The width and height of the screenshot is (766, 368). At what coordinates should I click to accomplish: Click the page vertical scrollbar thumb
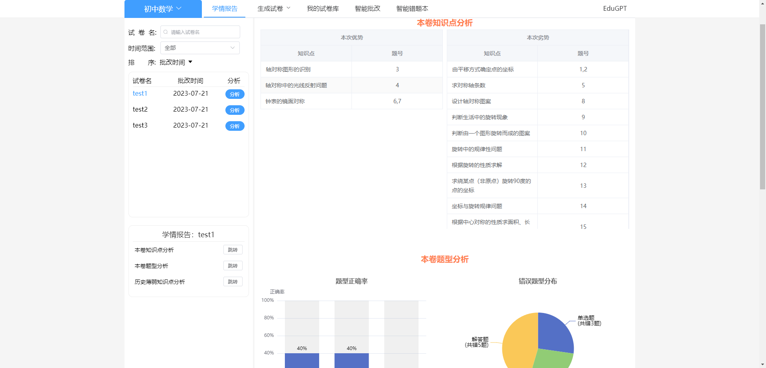pyautogui.click(x=762, y=106)
